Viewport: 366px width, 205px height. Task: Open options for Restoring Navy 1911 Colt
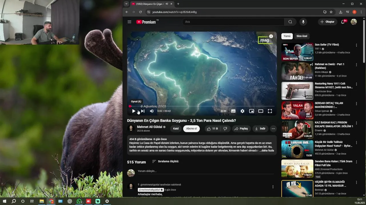pyautogui.click(x=356, y=84)
